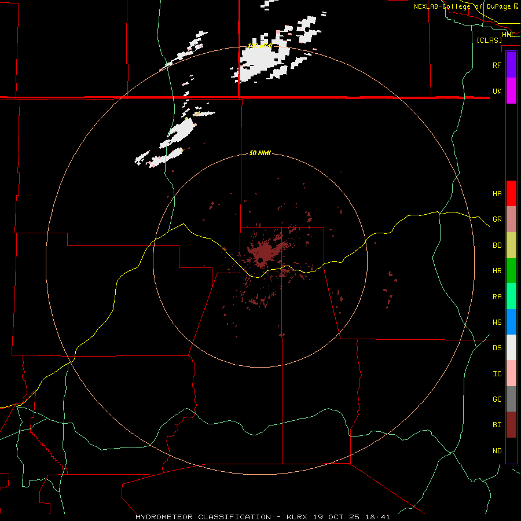Click the dark red BI color swatch
The image size is (521, 521).
pyautogui.click(x=511, y=425)
